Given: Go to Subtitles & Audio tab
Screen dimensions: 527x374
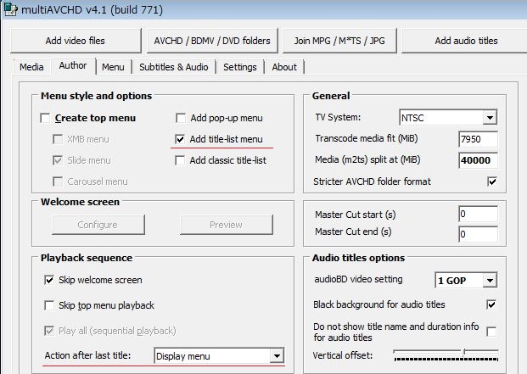Looking at the screenshot, I should click(174, 67).
